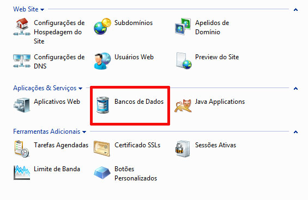Open the Botões Personalizados link
The image size is (308, 200).
click(x=136, y=174)
